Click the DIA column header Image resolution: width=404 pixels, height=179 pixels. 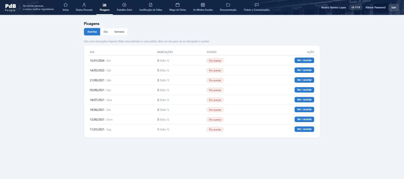(x=92, y=52)
